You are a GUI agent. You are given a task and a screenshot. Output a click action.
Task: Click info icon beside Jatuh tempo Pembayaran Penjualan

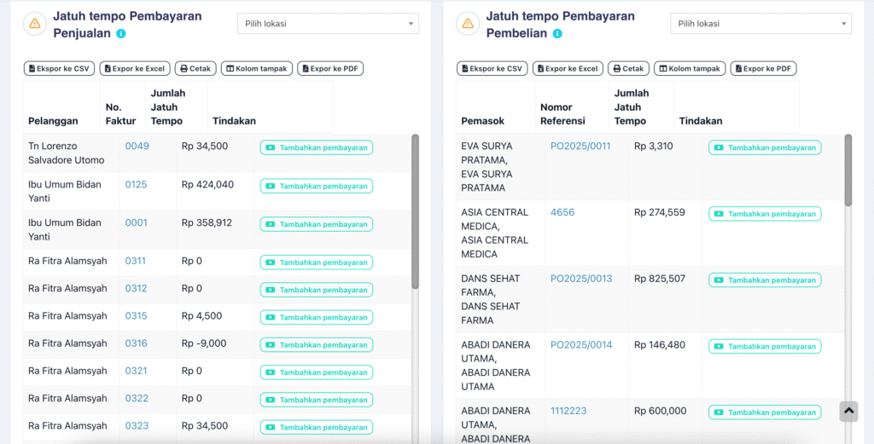click(121, 34)
